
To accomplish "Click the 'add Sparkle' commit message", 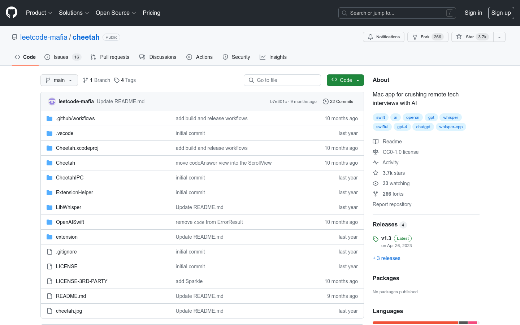I will click(x=189, y=281).
